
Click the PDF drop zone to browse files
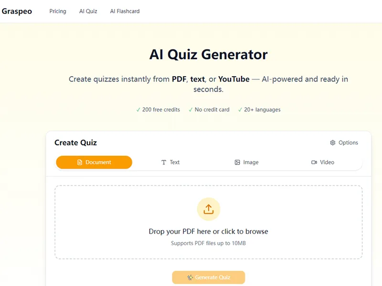209,222
